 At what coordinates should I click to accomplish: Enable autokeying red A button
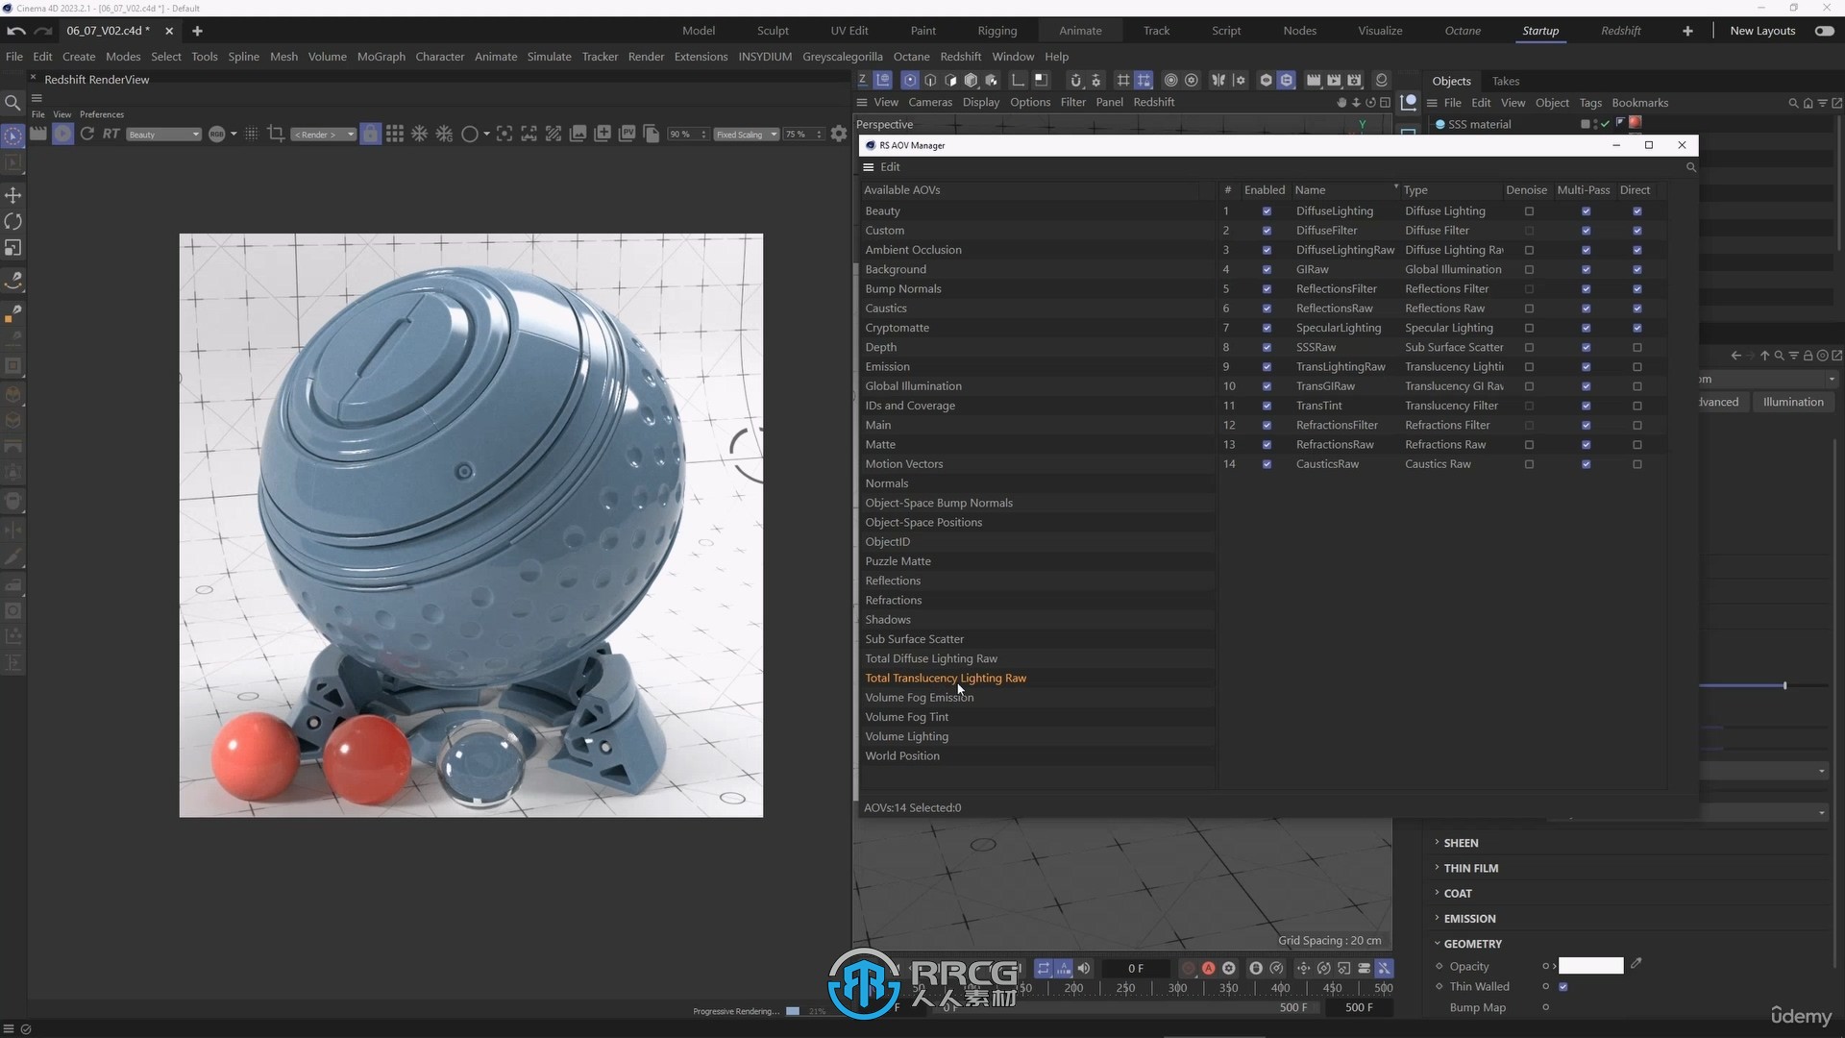coord(1208,968)
